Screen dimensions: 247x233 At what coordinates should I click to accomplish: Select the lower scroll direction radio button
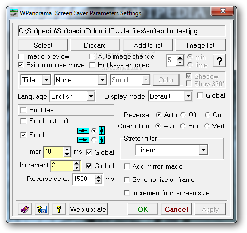[x=94, y=140]
